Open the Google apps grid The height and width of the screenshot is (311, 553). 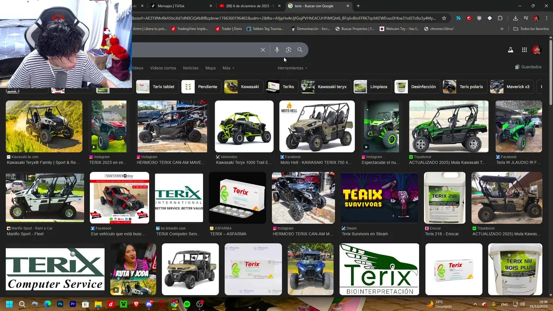tap(524, 50)
